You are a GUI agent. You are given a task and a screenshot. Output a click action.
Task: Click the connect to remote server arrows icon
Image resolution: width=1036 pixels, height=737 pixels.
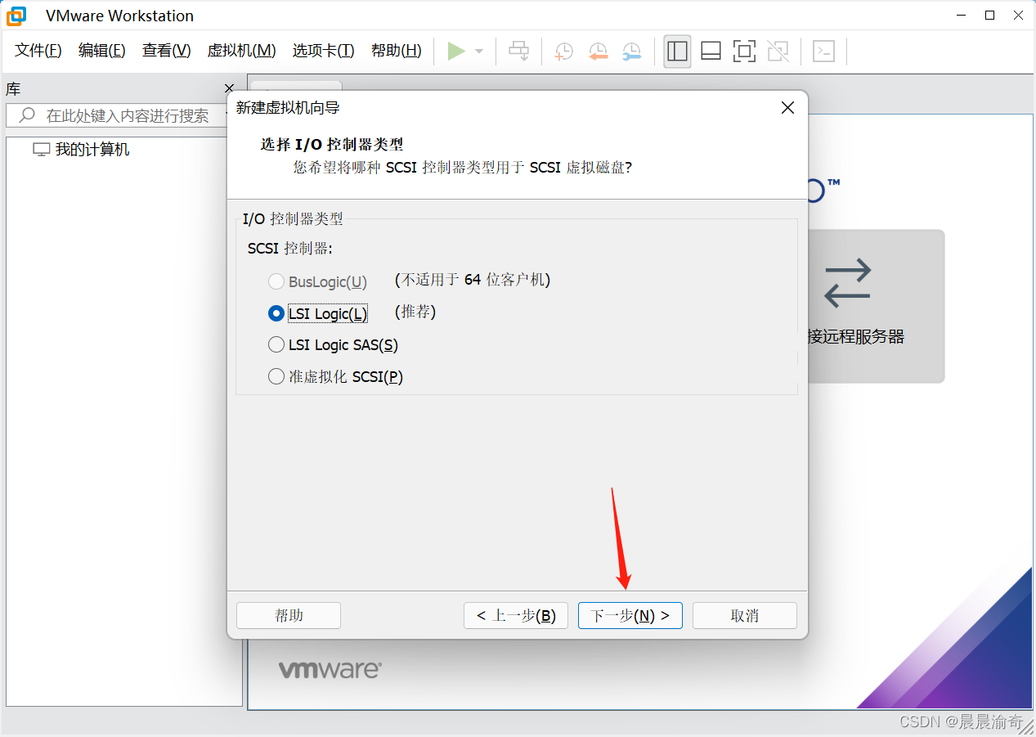pyautogui.click(x=847, y=283)
